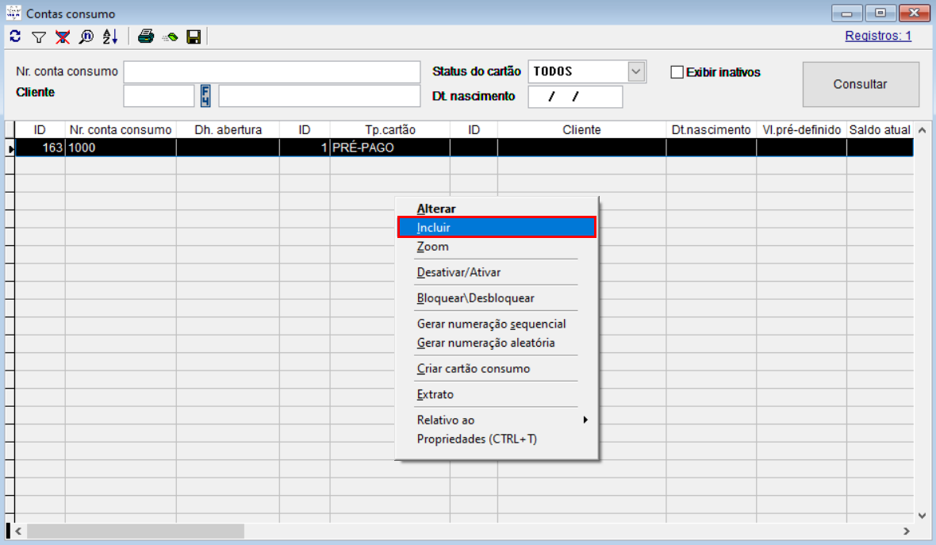
Task: Remove filter with crossed-out funnel icon
Action: point(63,36)
